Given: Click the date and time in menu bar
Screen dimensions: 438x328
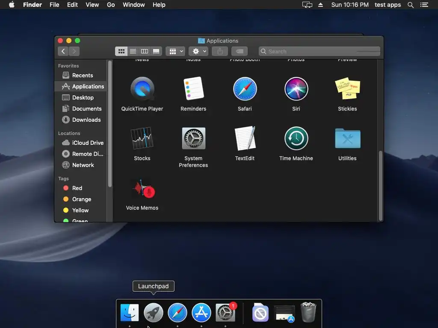Looking at the screenshot, I should pos(350,5).
